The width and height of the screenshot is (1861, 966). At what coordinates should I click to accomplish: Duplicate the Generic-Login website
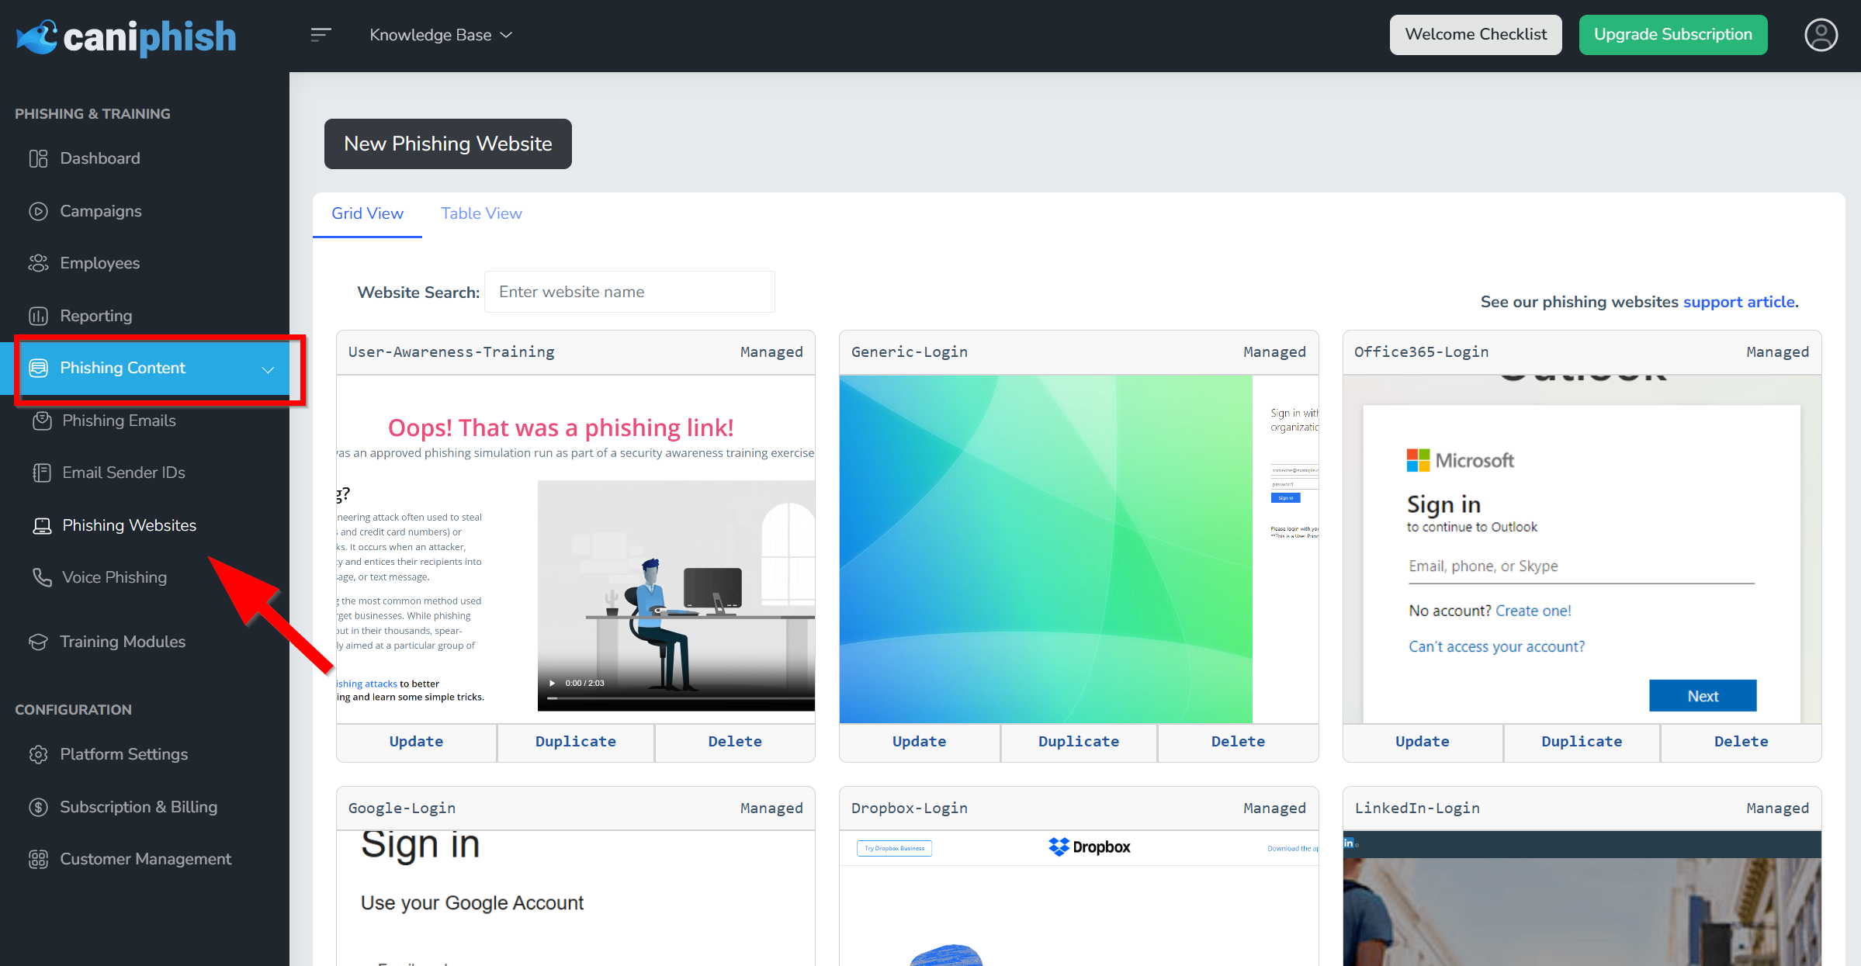pos(1078,741)
